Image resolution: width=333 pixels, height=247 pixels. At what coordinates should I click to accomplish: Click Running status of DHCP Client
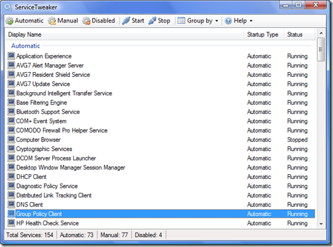tap(297, 177)
